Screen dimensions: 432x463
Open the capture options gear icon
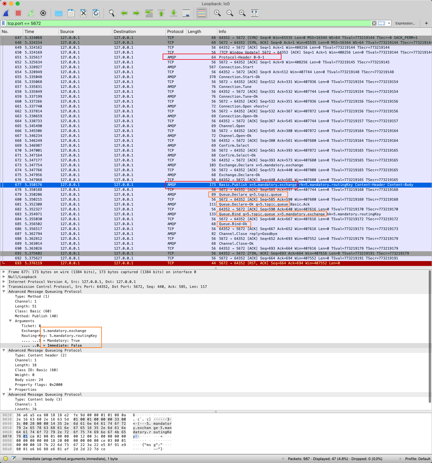point(43,13)
